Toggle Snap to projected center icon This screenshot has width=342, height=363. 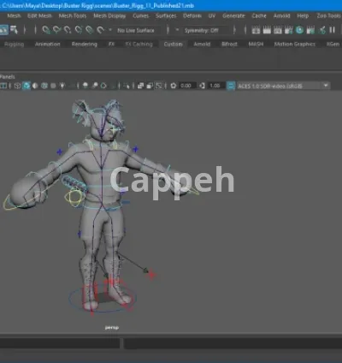pos(78,30)
